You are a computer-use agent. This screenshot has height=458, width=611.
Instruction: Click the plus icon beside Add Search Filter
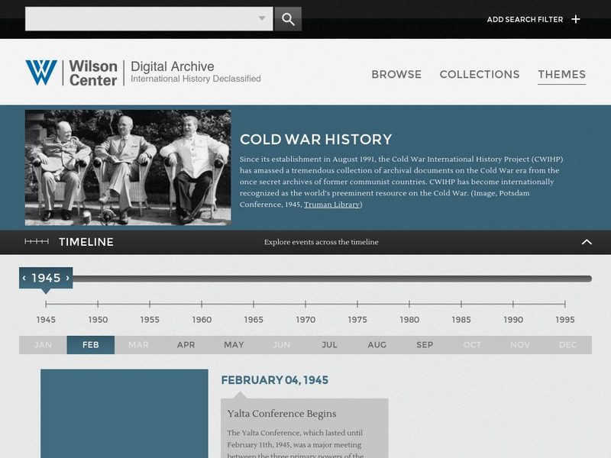coord(576,19)
